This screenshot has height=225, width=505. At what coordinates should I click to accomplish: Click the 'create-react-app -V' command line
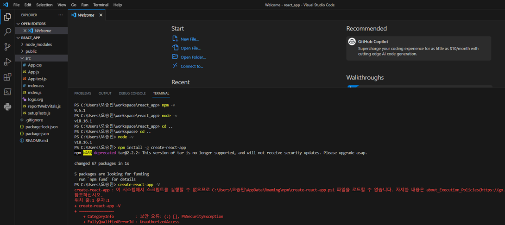[x=139, y=184]
